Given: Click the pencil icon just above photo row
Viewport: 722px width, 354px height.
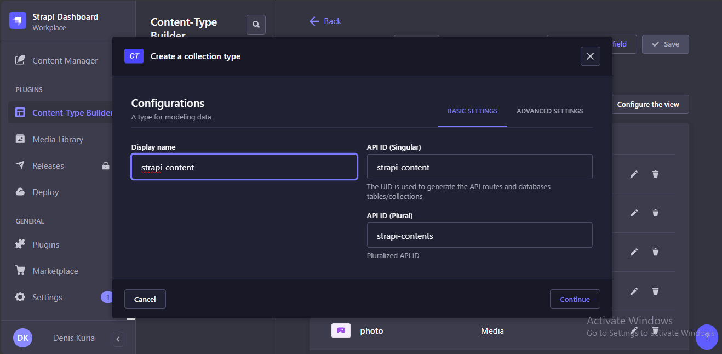Looking at the screenshot, I should point(634,292).
